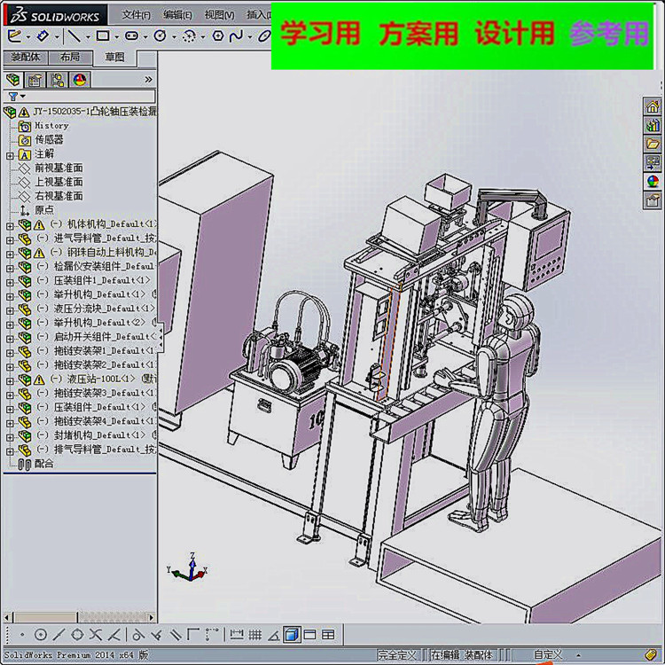This screenshot has width=665, height=665.
Task: Toggle the angle snap
Action: coord(274,635)
